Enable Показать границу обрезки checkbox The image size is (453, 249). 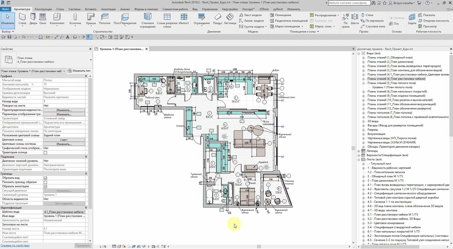[x=45, y=182]
